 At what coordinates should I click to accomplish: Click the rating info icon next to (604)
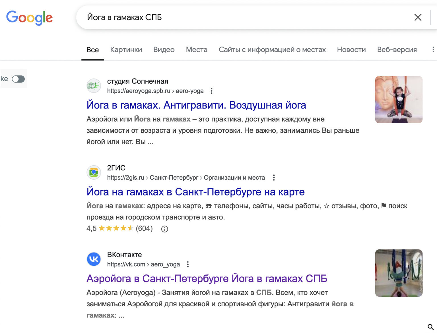click(164, 229)
